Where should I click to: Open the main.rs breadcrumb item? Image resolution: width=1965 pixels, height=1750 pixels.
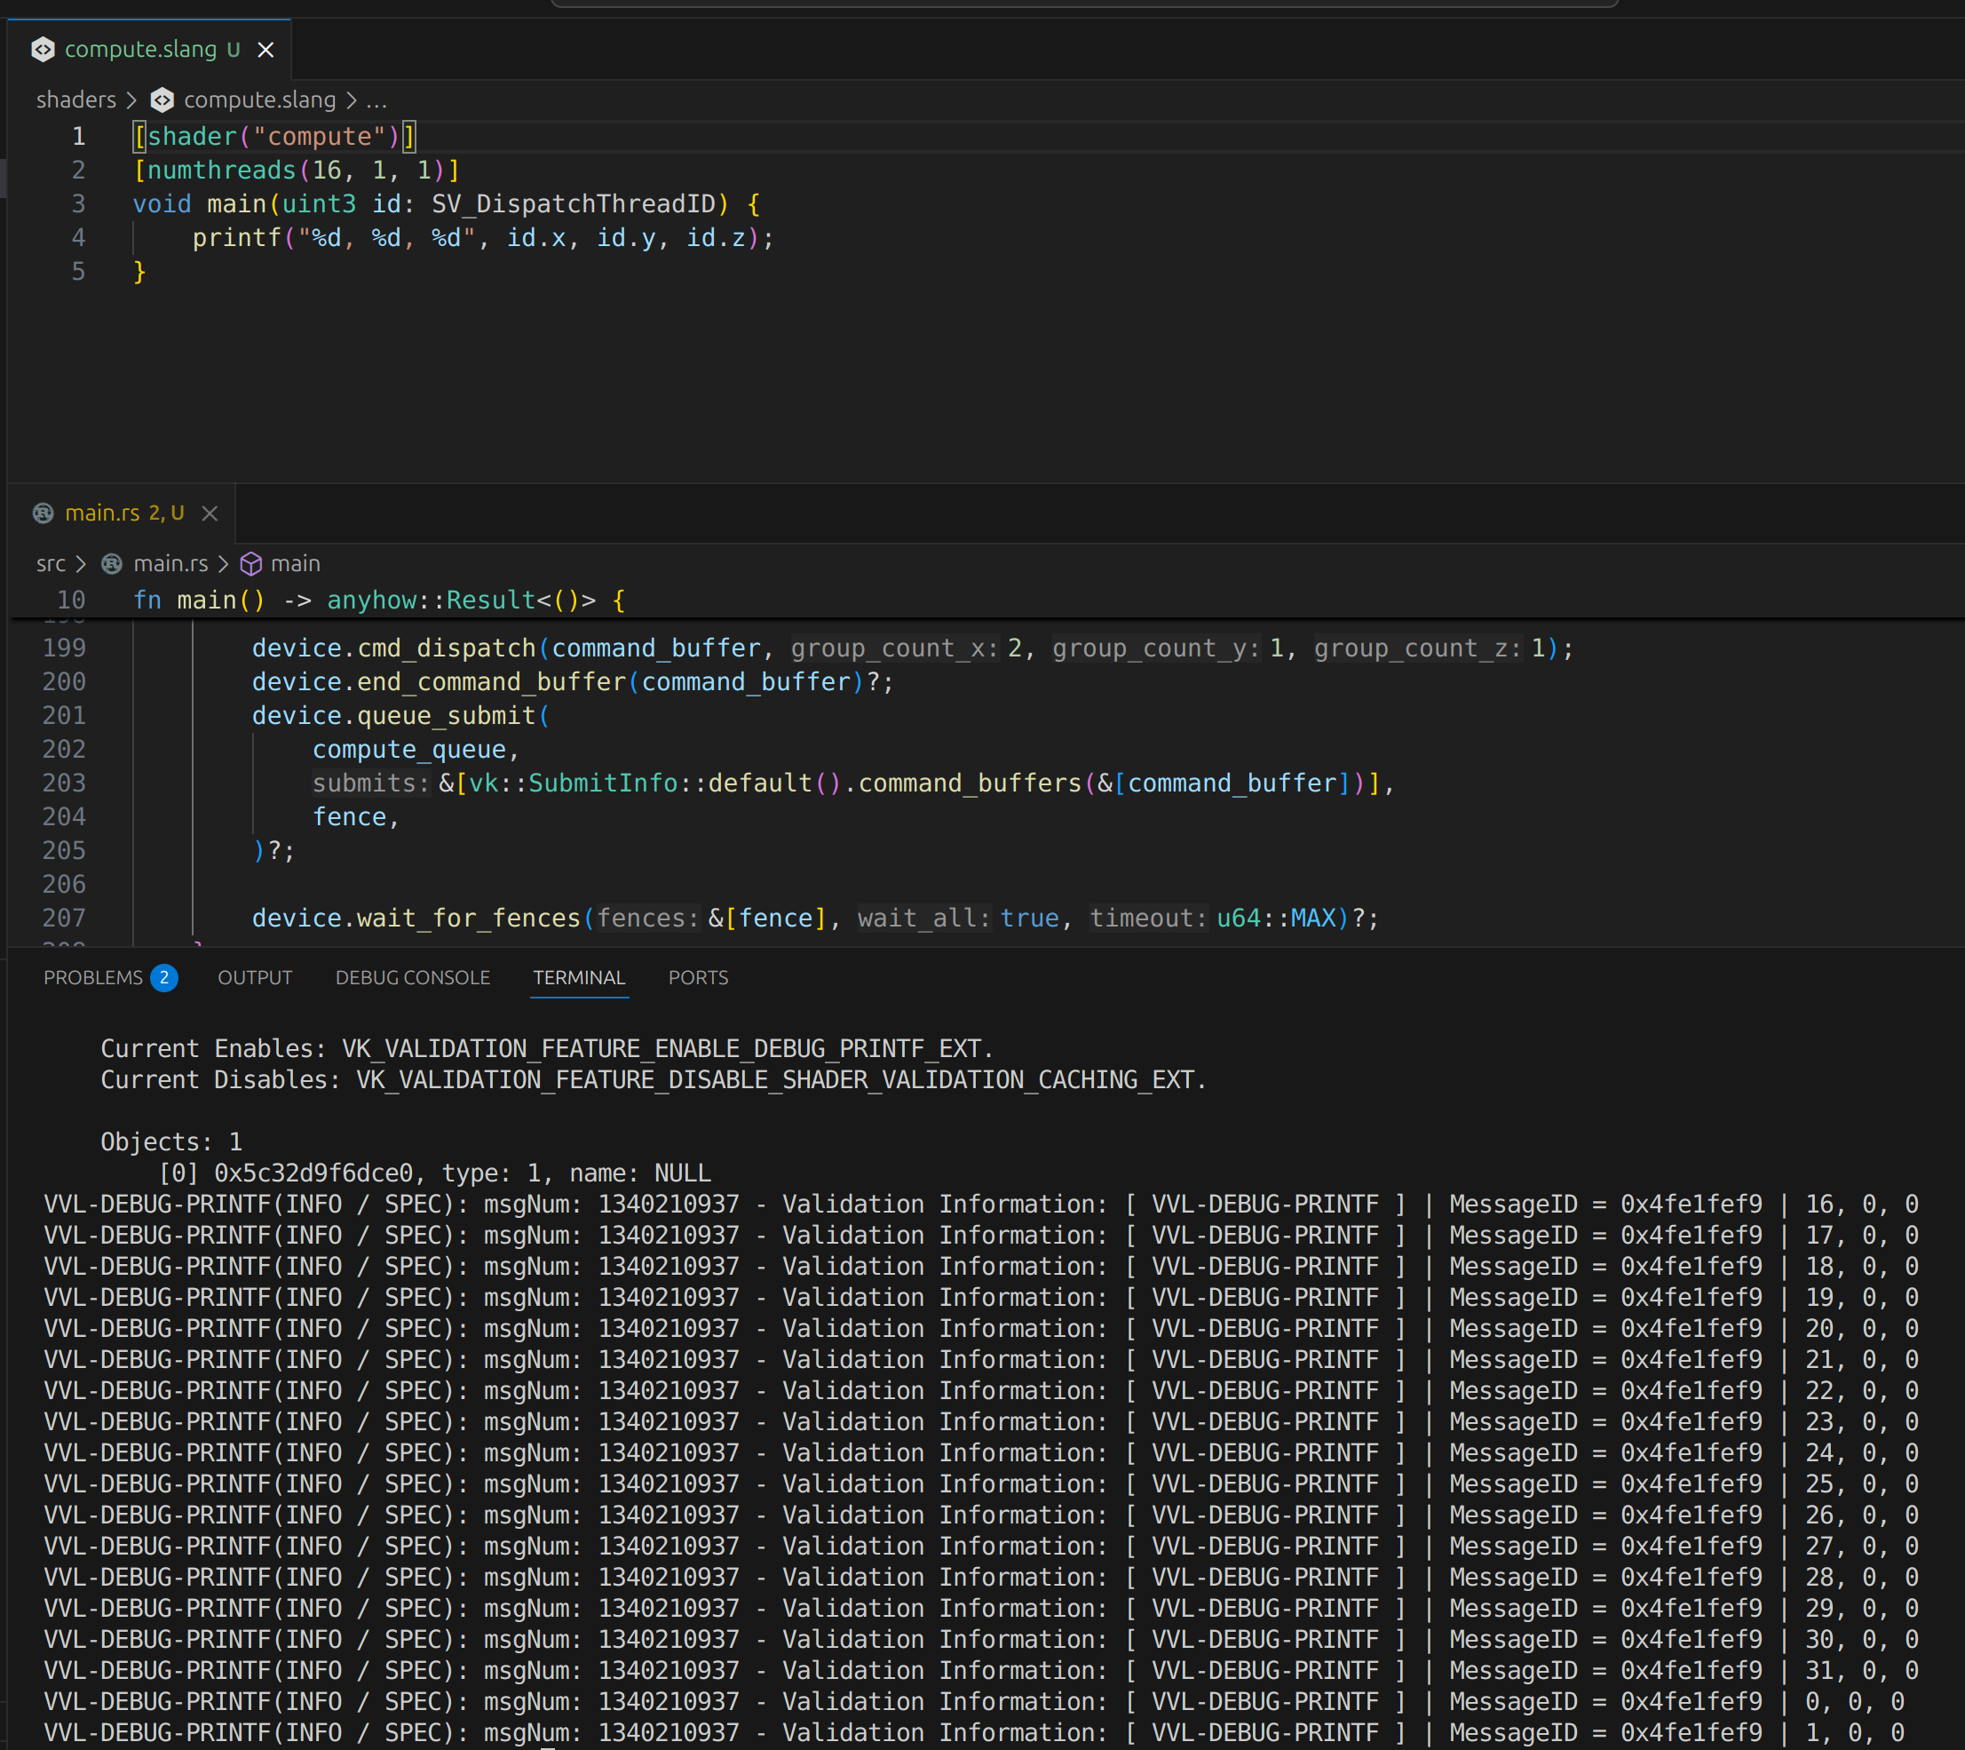click(170, 563)
